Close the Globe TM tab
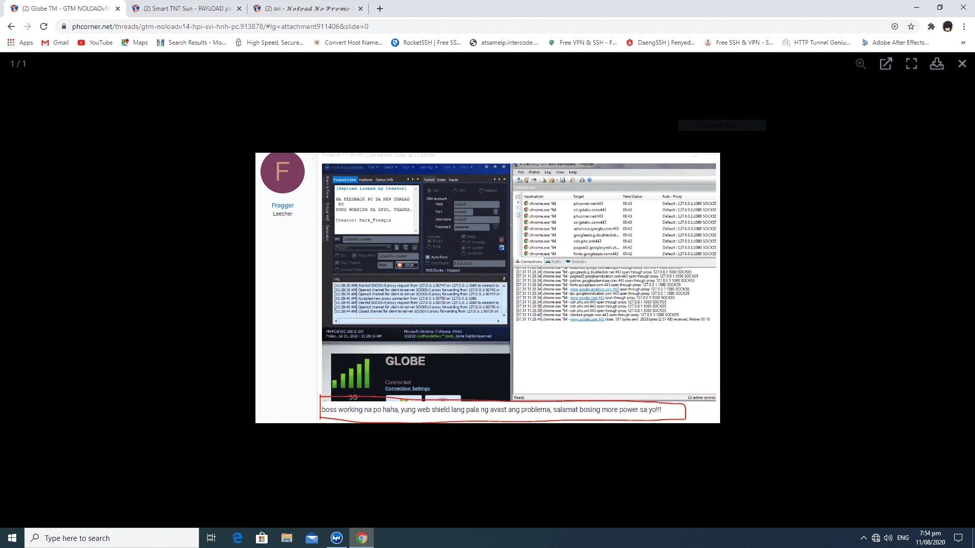This screenshot has height=548, width=975. coord(118,9)
